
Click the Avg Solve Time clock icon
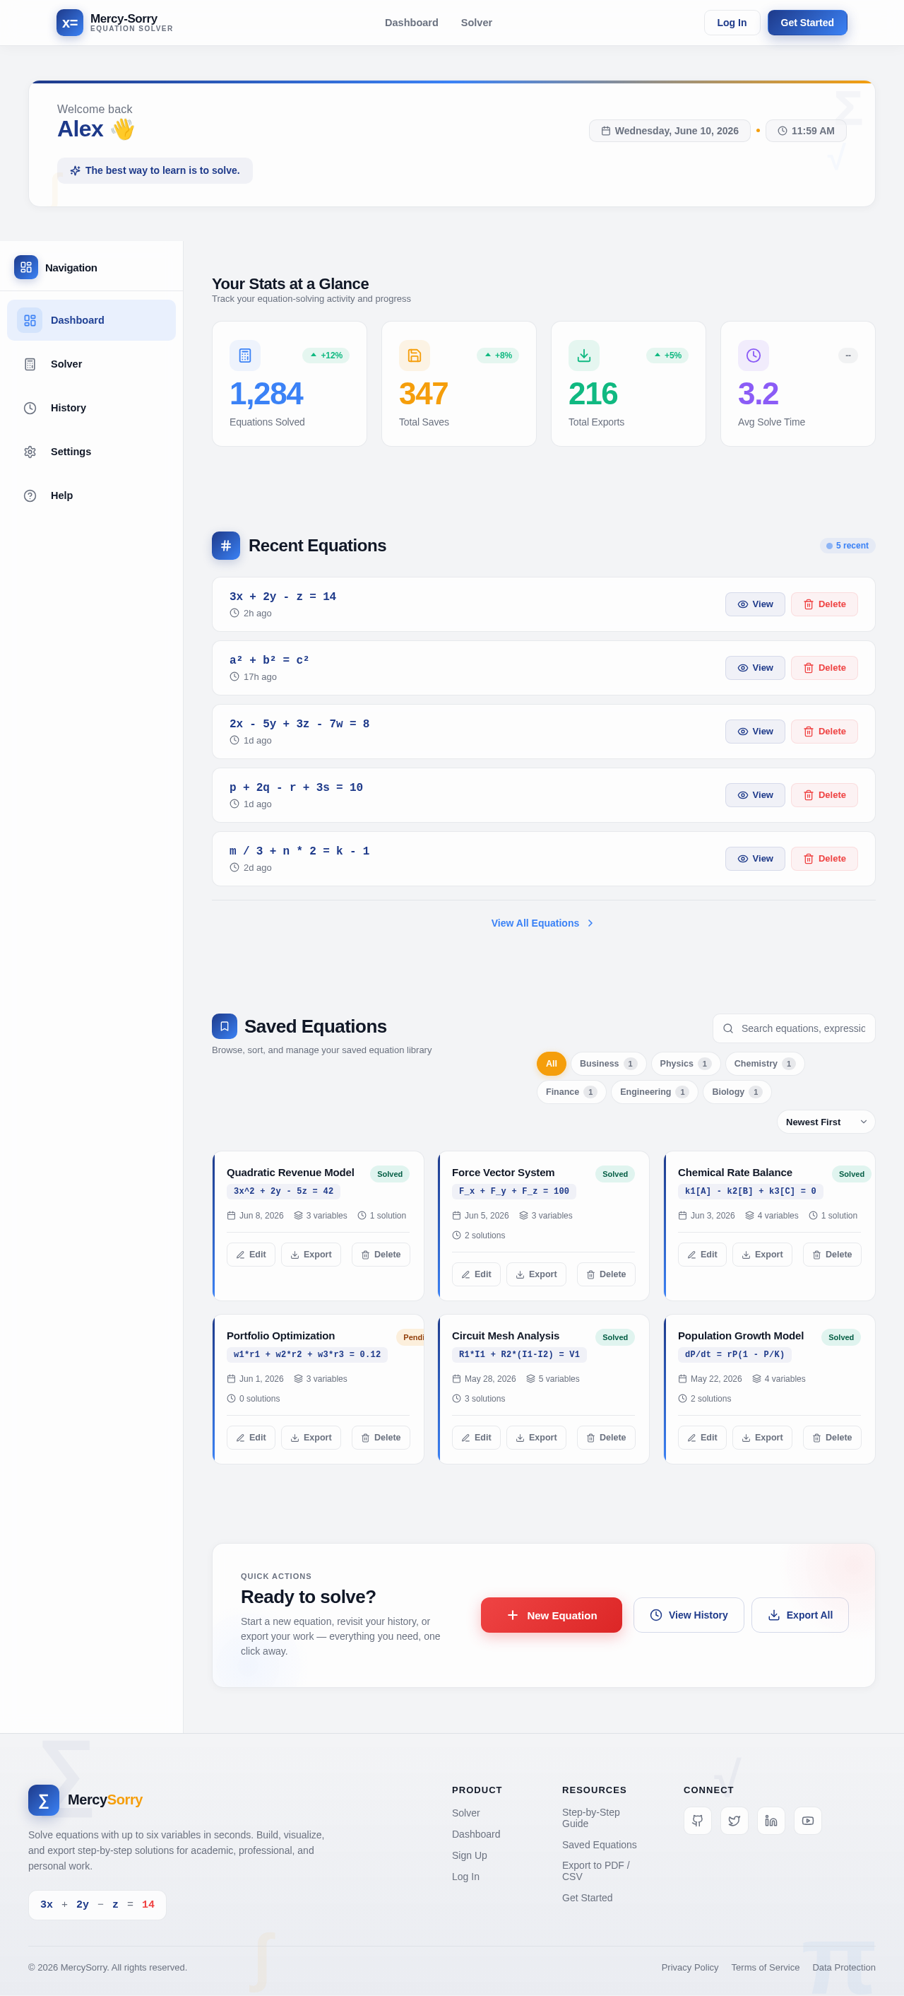point(753,356)
